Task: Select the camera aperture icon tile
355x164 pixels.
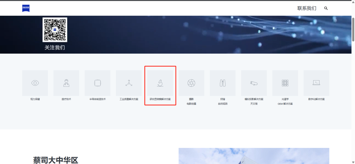Action: point(191,83)
